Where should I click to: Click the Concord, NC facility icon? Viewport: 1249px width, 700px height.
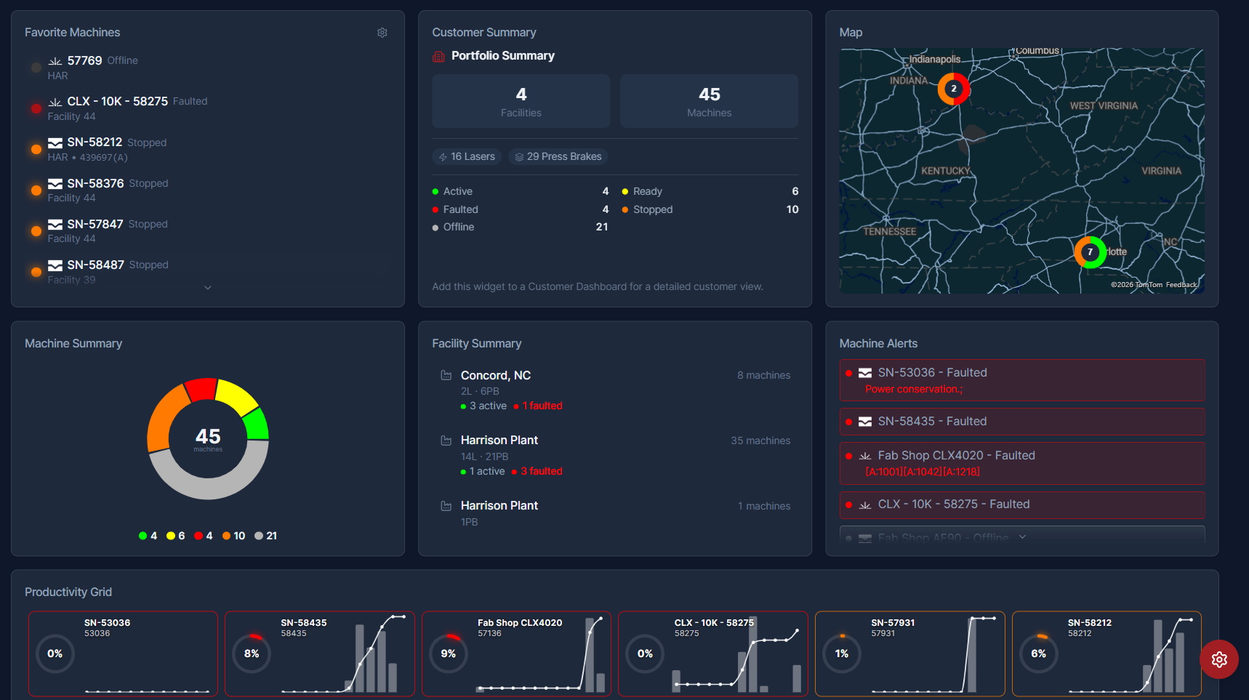(x=446, y=375)
